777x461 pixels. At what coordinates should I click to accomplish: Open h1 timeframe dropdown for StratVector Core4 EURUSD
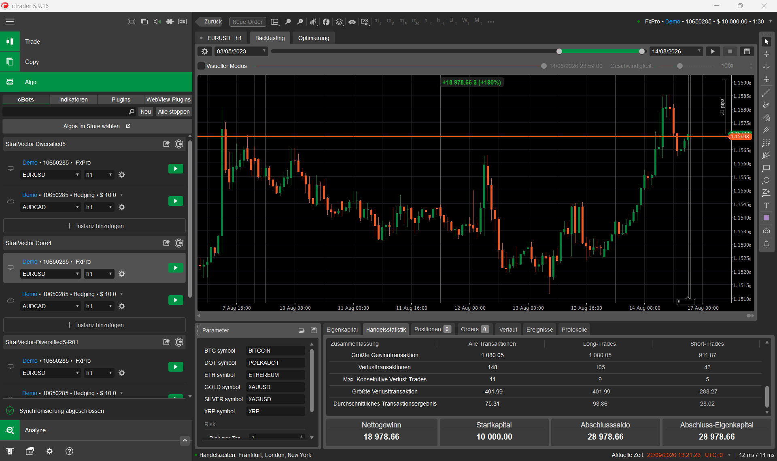tap(99, 274)
